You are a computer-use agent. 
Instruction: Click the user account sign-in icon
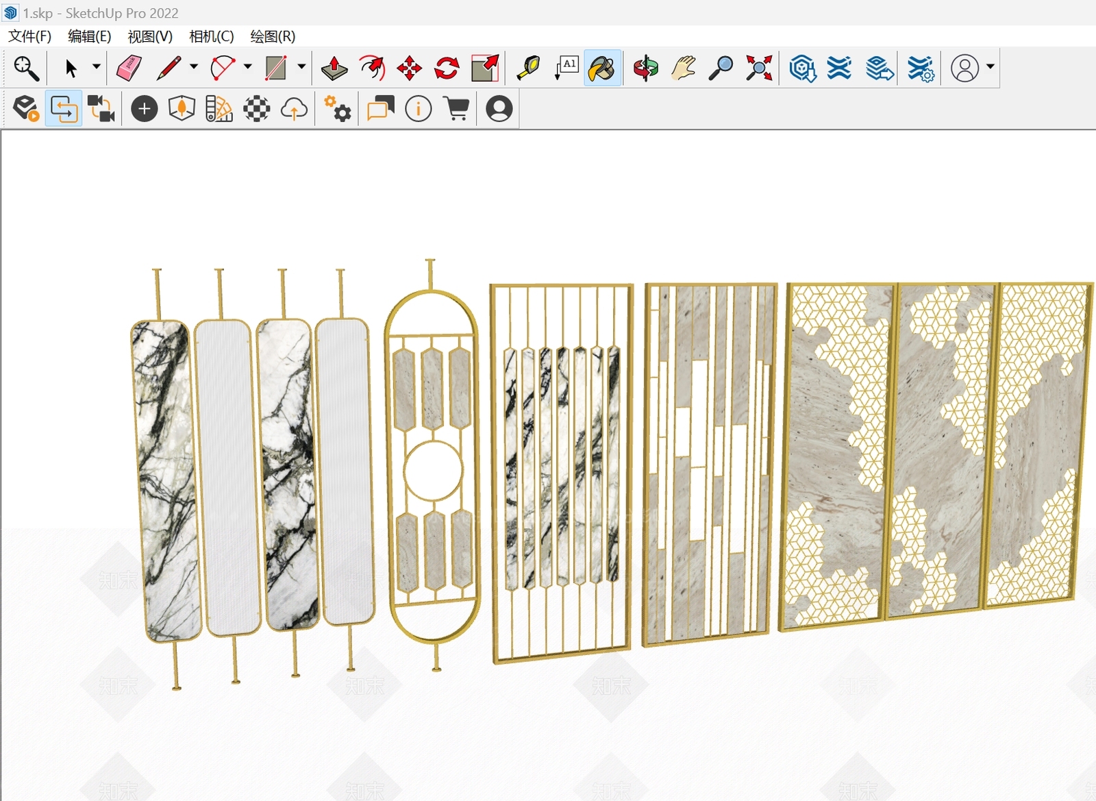(964, 68)
